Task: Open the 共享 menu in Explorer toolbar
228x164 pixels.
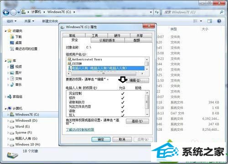Action: click(x=29, y=21)
